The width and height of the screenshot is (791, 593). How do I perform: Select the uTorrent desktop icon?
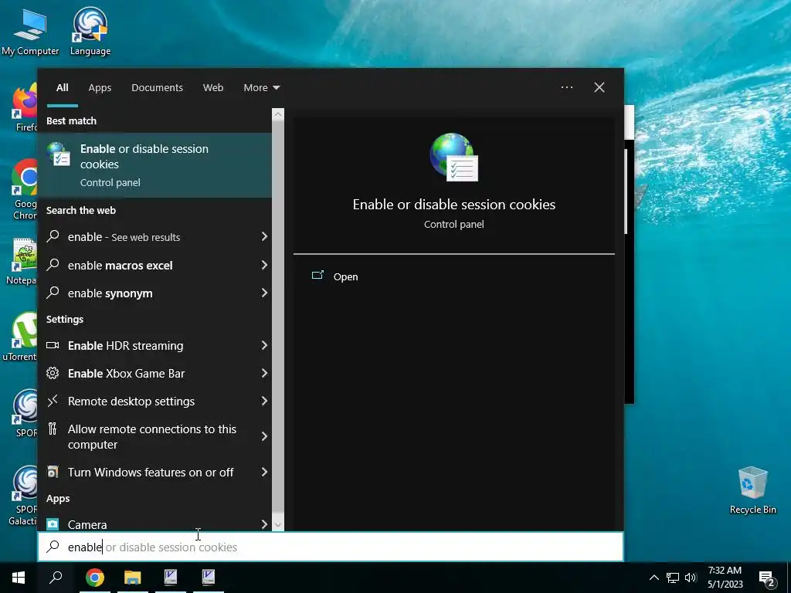click(21, 337)
